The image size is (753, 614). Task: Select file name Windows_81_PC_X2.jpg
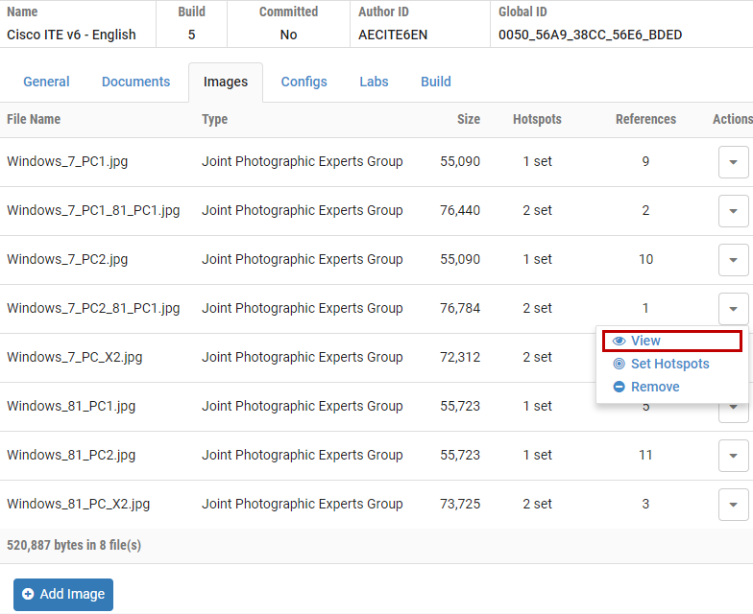click(x=79, y=505)
